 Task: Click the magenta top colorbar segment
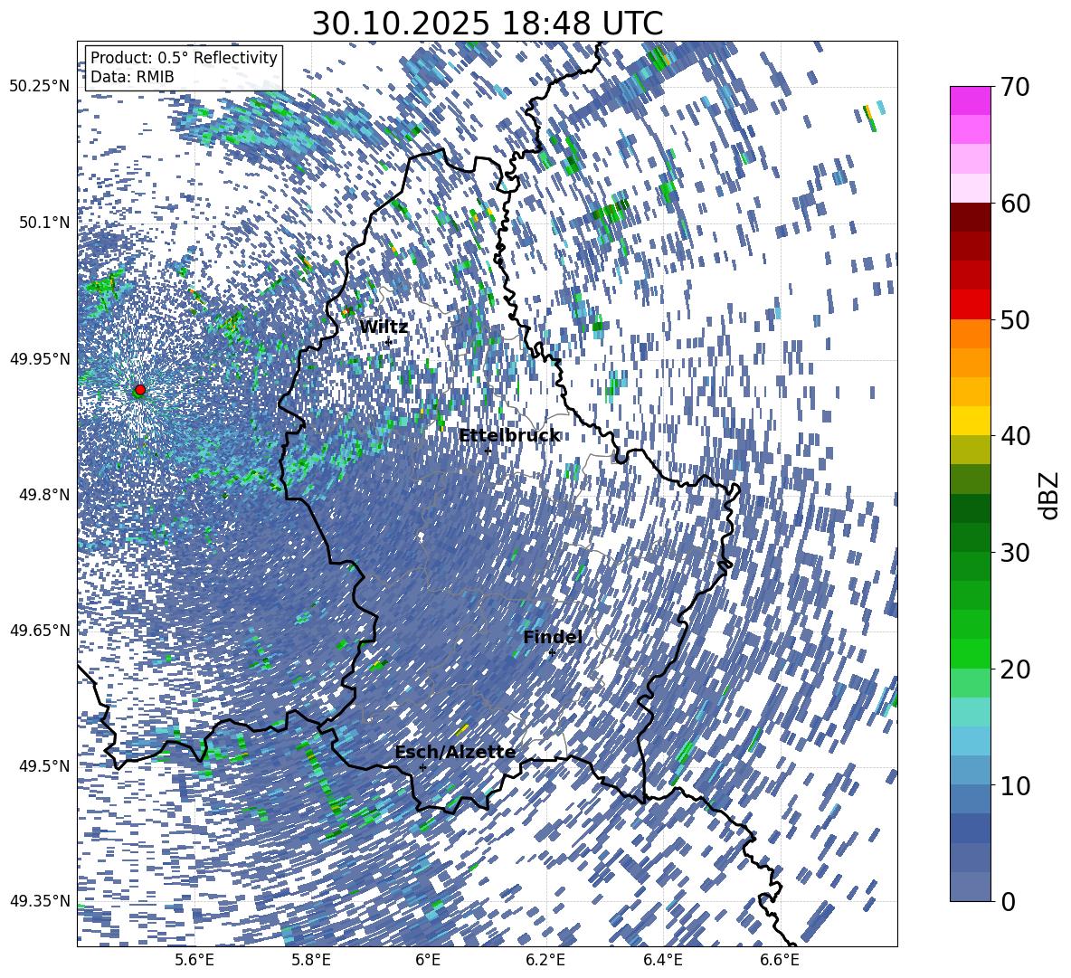click(x=970, y=100)
